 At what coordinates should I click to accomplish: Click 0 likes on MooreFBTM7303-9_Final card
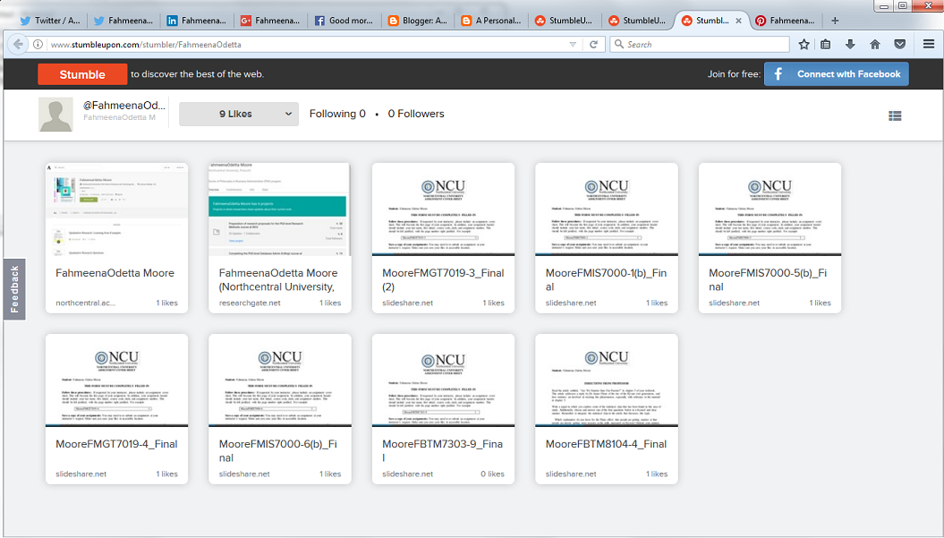click(492, 474)
